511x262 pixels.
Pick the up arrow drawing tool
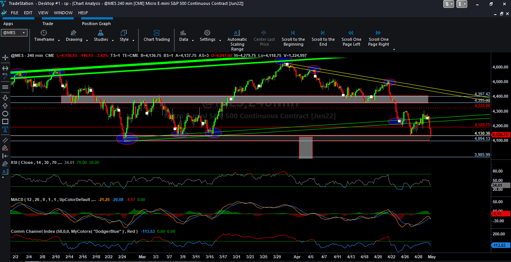[5, 106]
